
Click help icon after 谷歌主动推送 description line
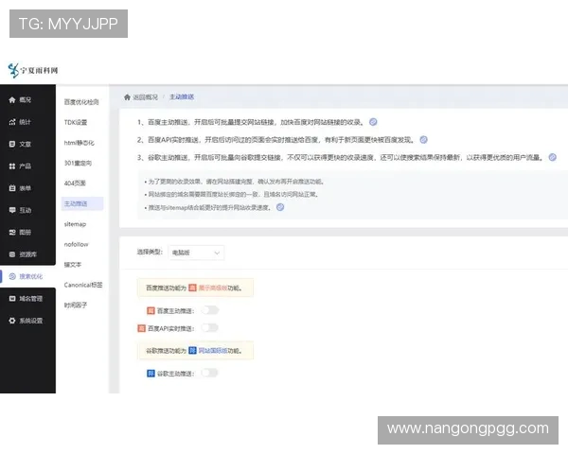click(x=553, y=157)
